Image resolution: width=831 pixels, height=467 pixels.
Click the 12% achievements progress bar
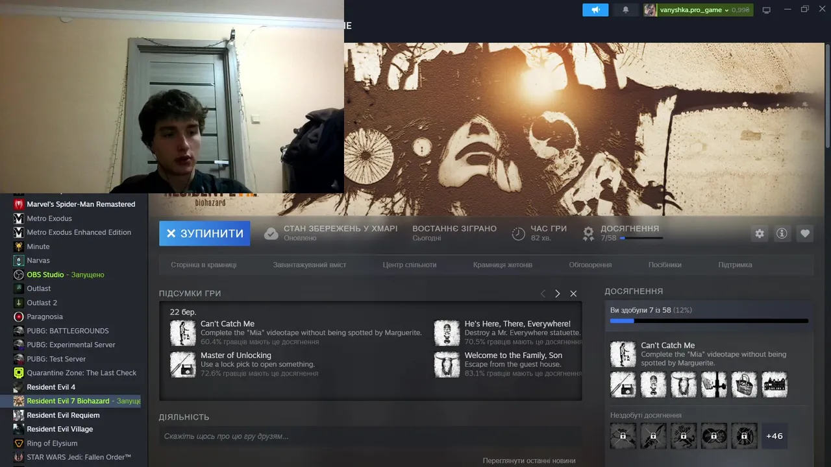(709, 320)
